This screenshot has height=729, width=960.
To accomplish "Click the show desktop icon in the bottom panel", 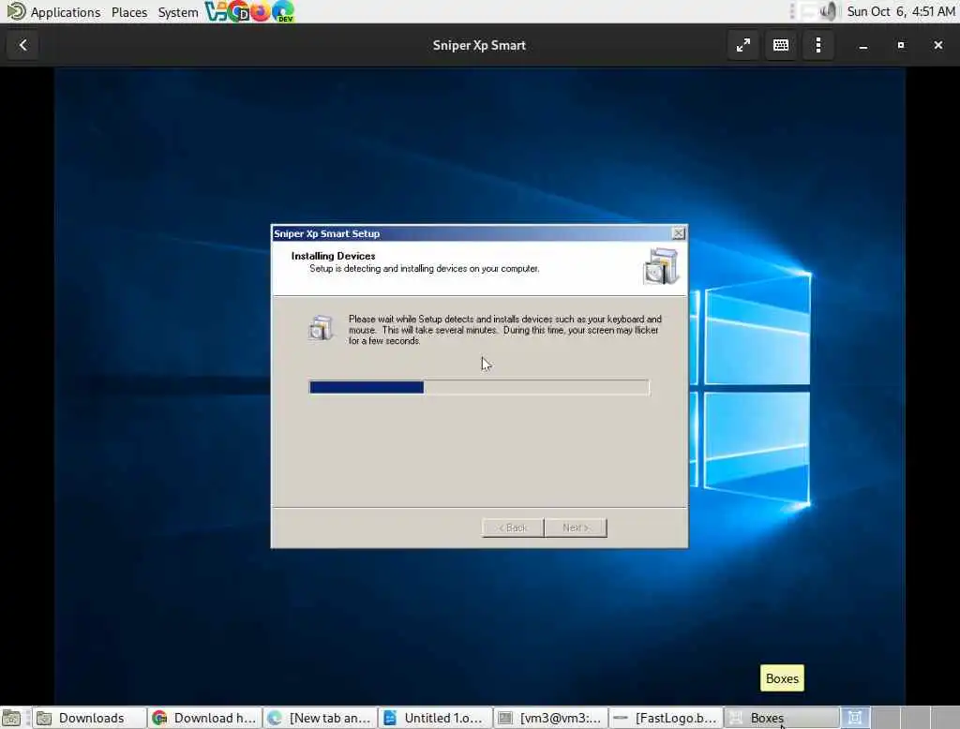I will tap(11, 718).
